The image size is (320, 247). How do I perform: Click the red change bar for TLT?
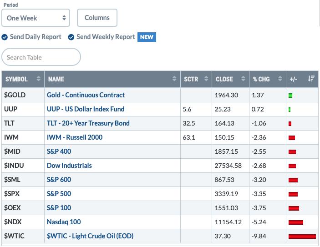pos(290,124)
